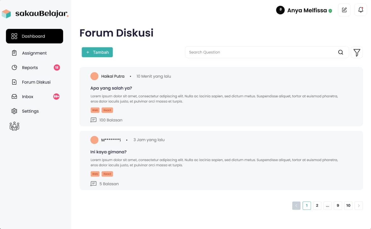
Task: Click the ellipsis pagination expander
Action: [327, 205]
